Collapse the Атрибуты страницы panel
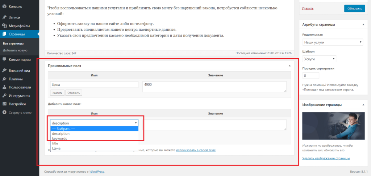The height and width of the screenshot is (176, 371). tap(363, 25)
